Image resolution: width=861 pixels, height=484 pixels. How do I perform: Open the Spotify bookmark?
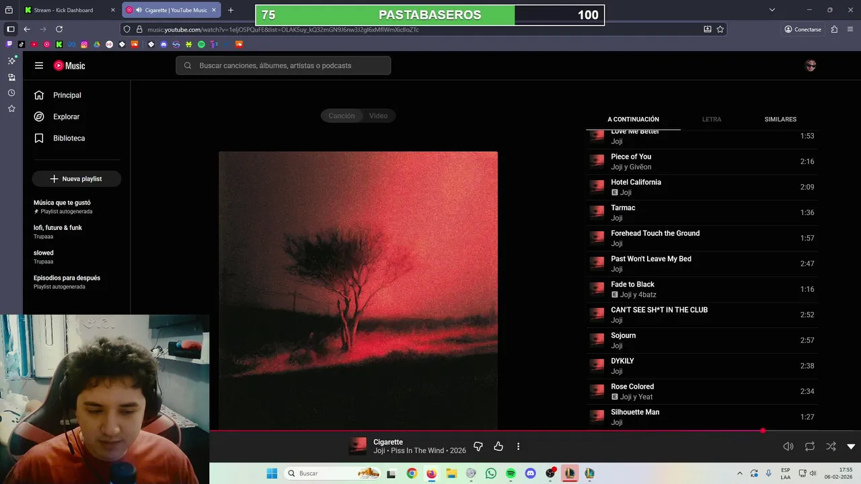point(201,44)
